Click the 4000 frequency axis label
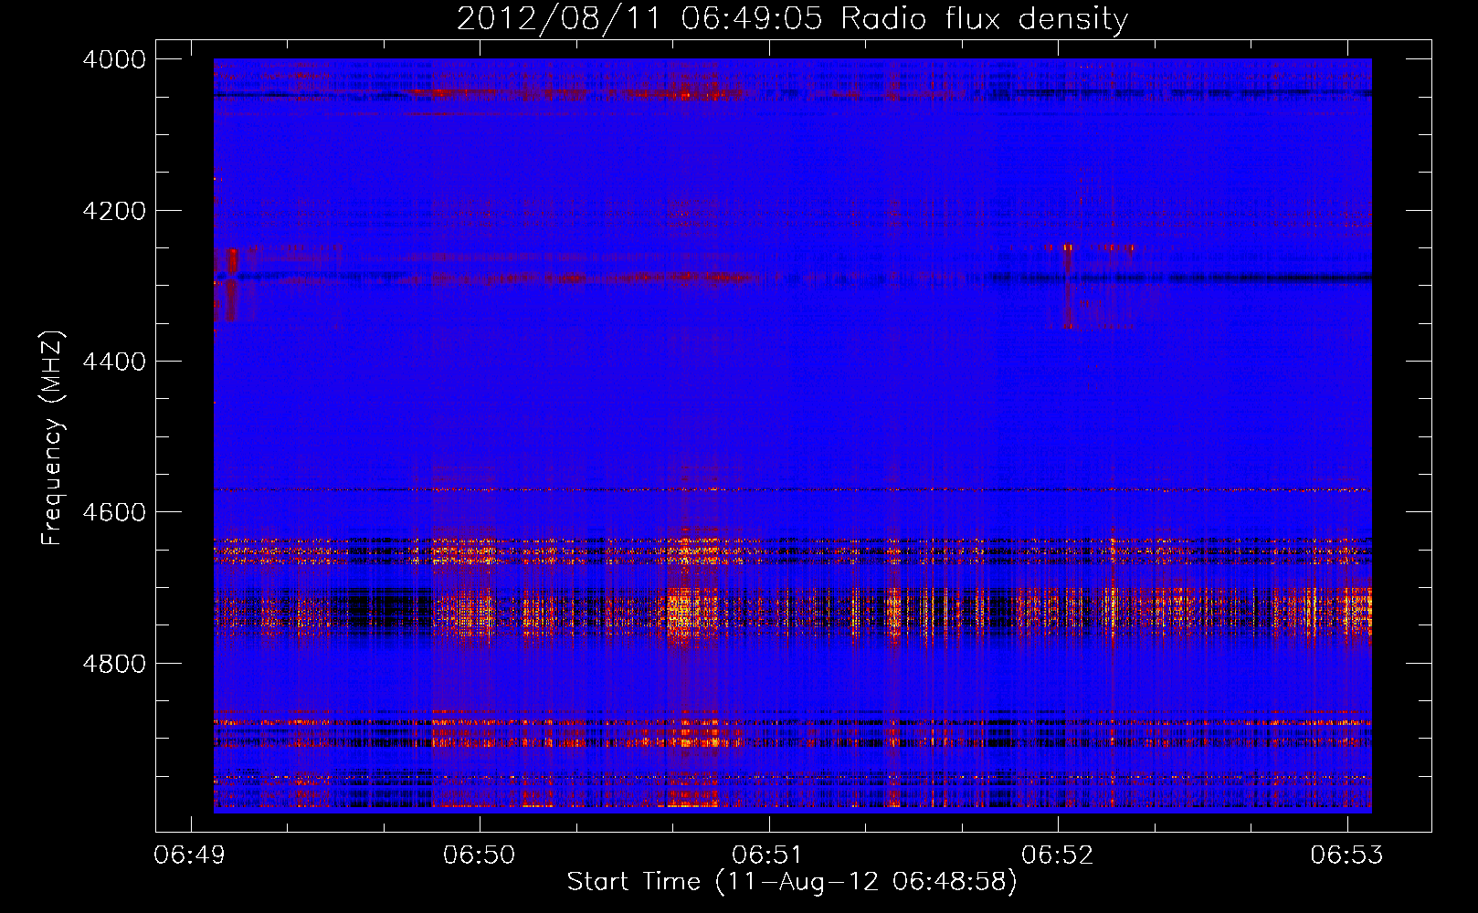 coord(114,59)
